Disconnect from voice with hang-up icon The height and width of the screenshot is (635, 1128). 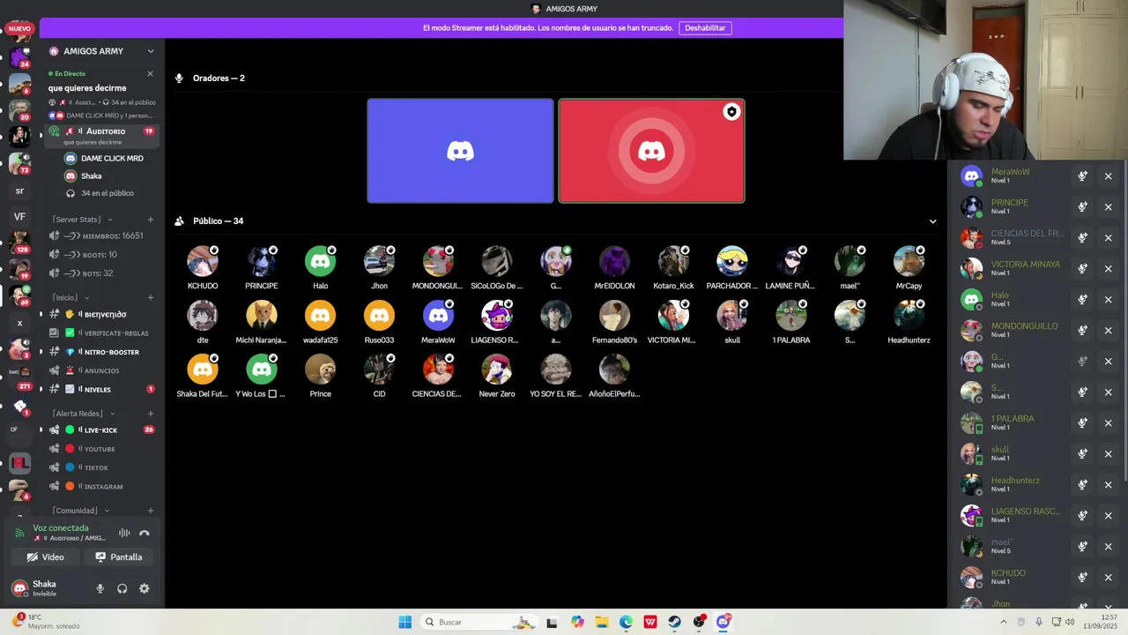[145, 533]
